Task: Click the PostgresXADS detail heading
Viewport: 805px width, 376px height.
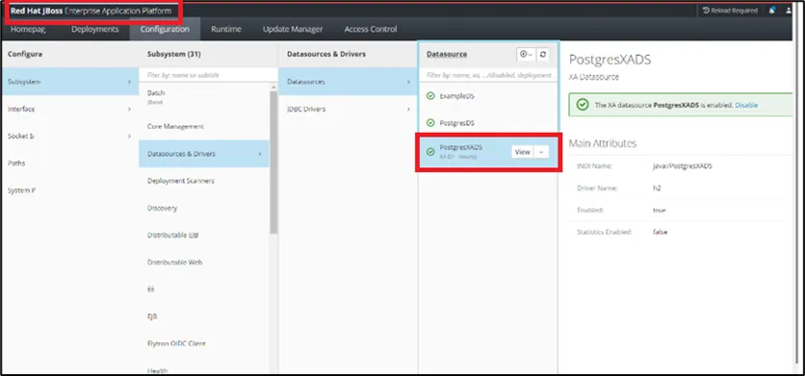Action: (x=610, y=60)
